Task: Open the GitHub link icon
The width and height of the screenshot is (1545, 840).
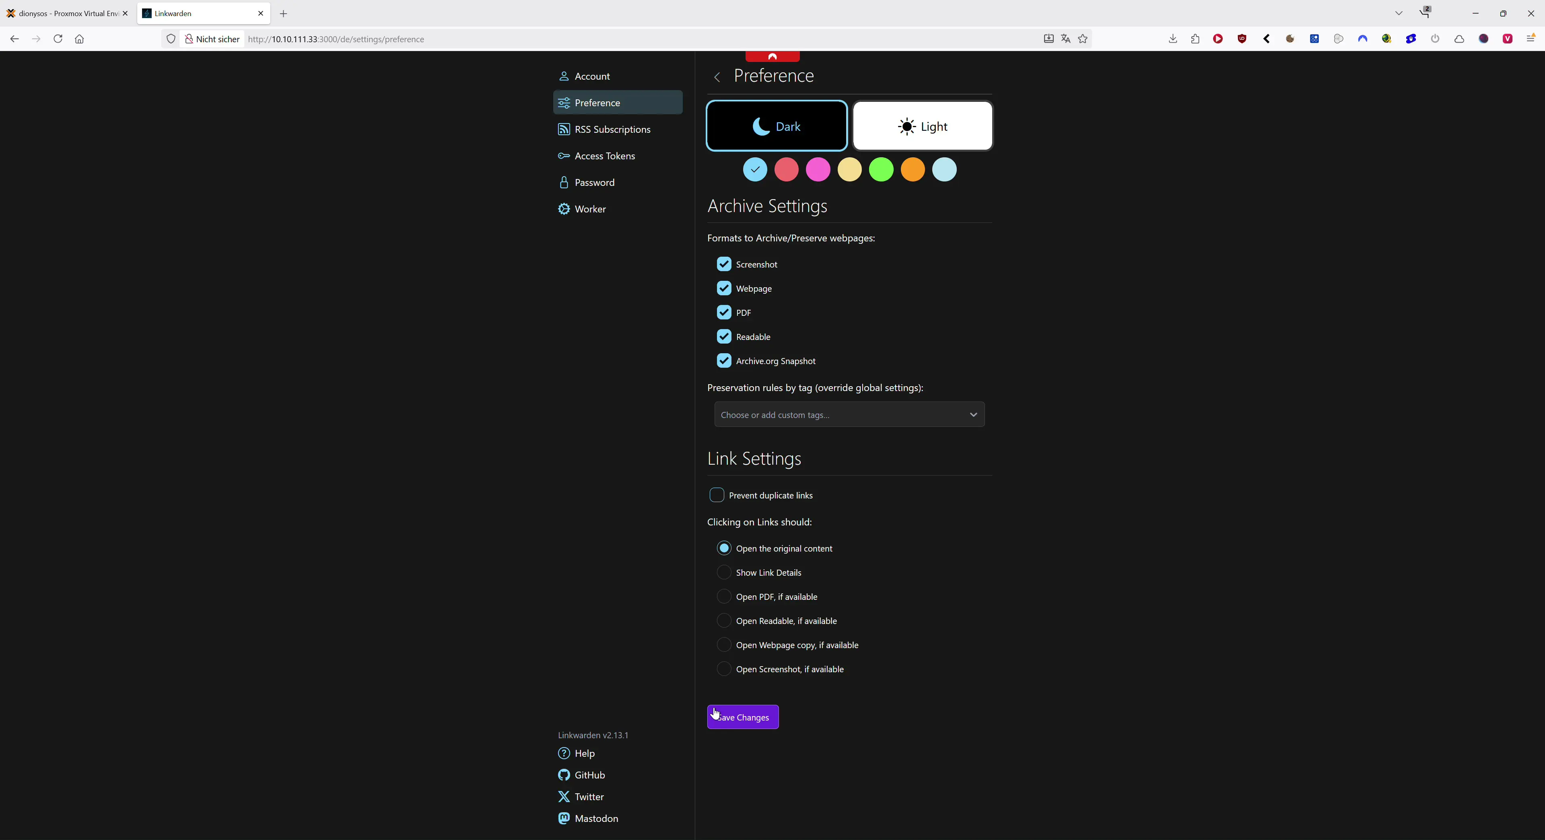Action: coord(564,775)
